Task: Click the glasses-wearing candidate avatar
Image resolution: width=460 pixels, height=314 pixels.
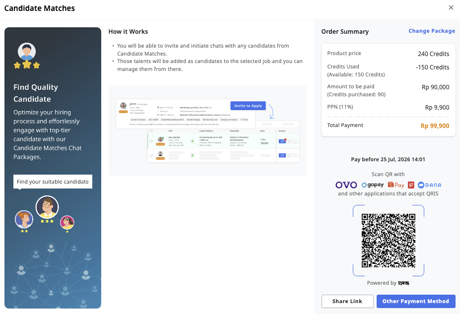Action: click(47, 207)
